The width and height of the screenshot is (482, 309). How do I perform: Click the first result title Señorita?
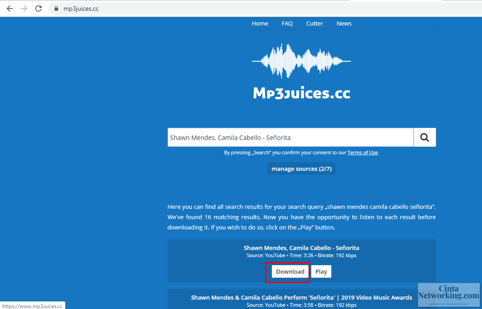click(301, 248)
